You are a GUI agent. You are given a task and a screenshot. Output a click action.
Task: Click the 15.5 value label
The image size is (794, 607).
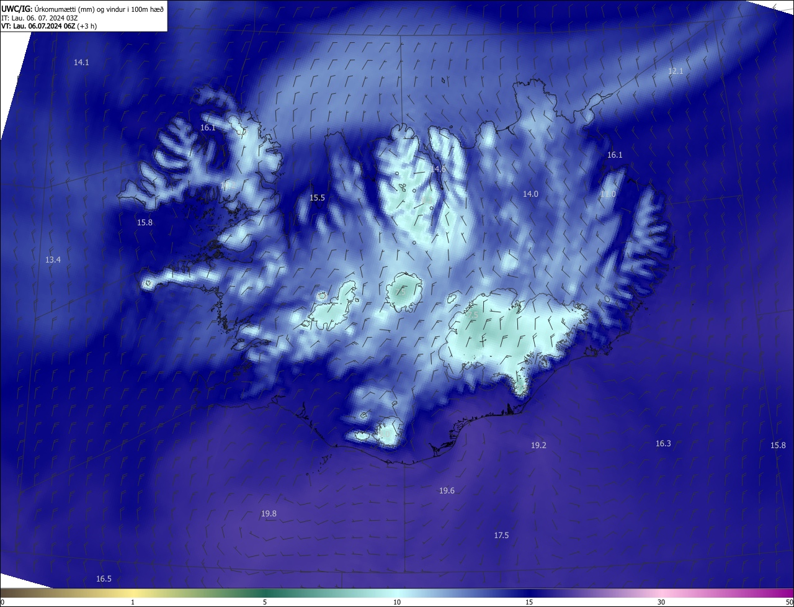317,198
